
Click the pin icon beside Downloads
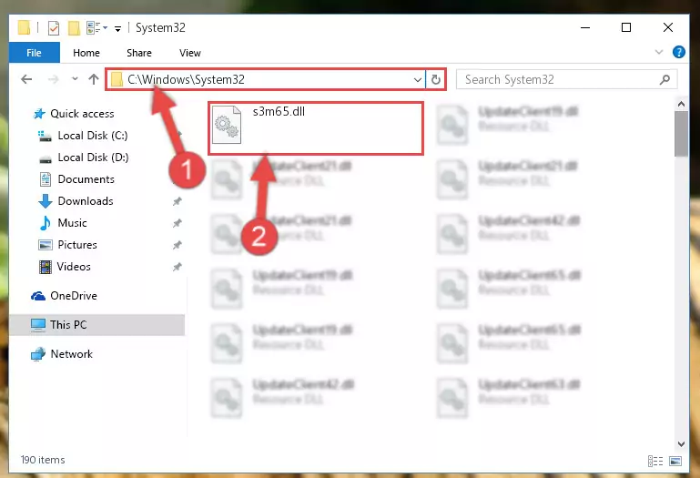point(178,201)
